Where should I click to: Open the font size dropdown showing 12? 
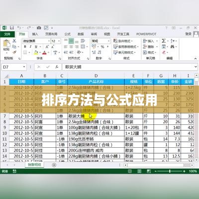click(59, 41)
